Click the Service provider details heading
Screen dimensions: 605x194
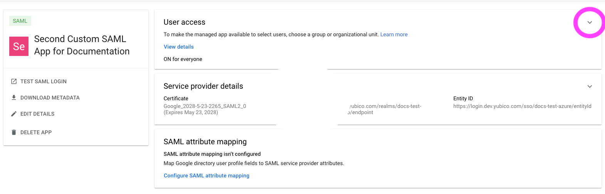tap(203, 86)
